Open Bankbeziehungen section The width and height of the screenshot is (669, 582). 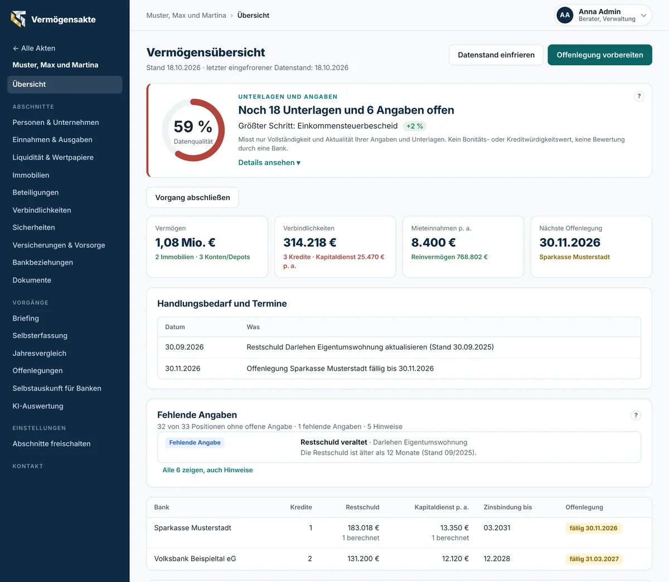point(42,263)
